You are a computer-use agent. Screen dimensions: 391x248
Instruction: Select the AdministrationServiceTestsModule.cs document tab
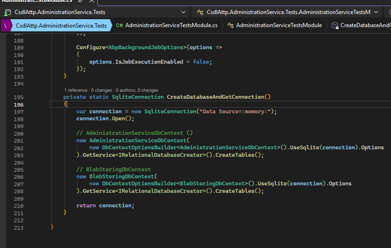36,2
